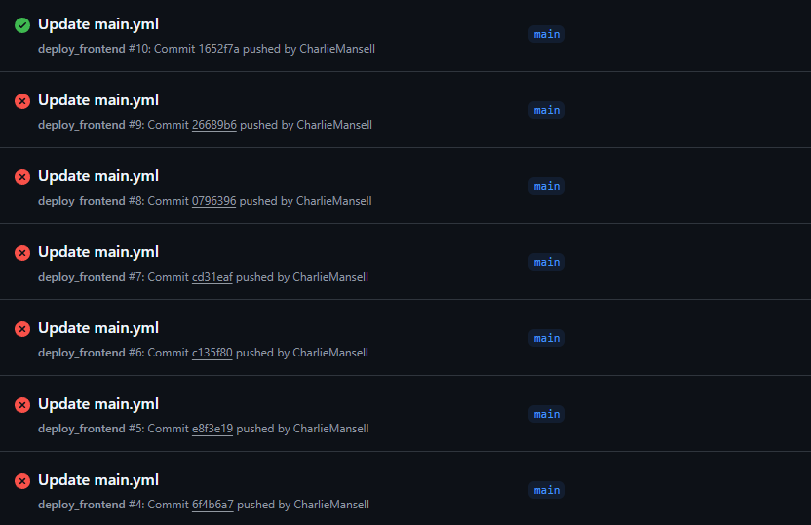Click the red failed icon for run #9
811x525 pixels.
[x=22, y=100]
